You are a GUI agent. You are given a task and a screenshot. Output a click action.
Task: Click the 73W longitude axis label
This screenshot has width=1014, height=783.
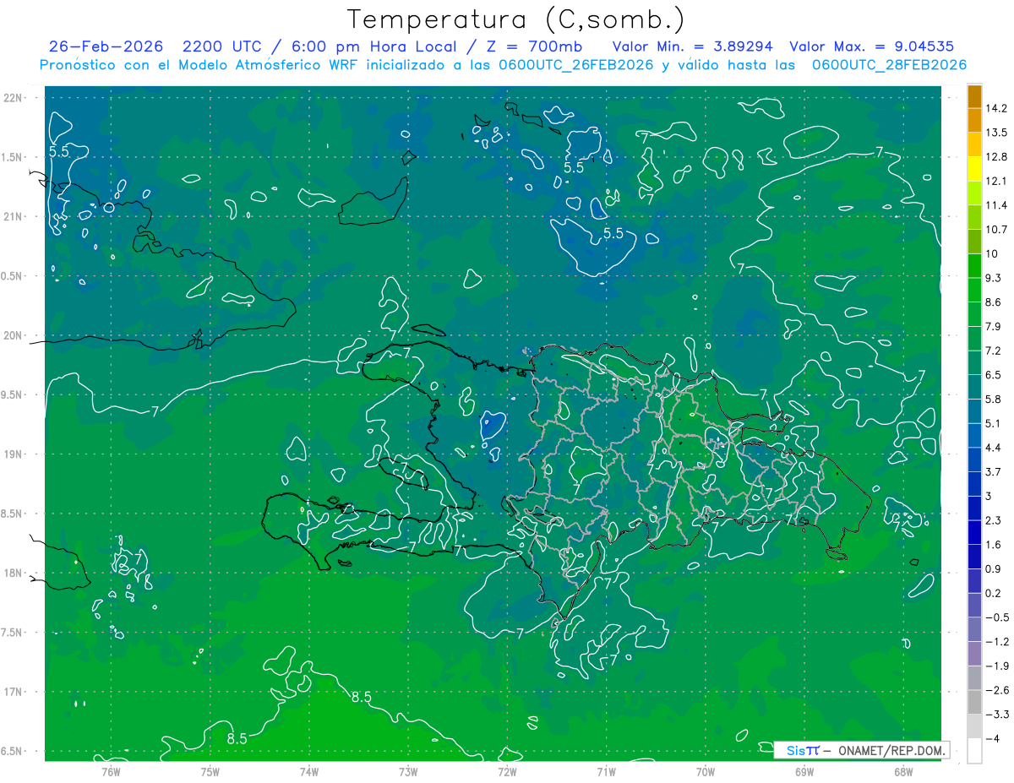[x=408, y=772]
